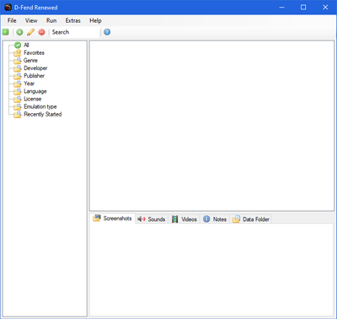Select Year in the tree
This screenshot has width=337, height=319.
coord(29,84)
